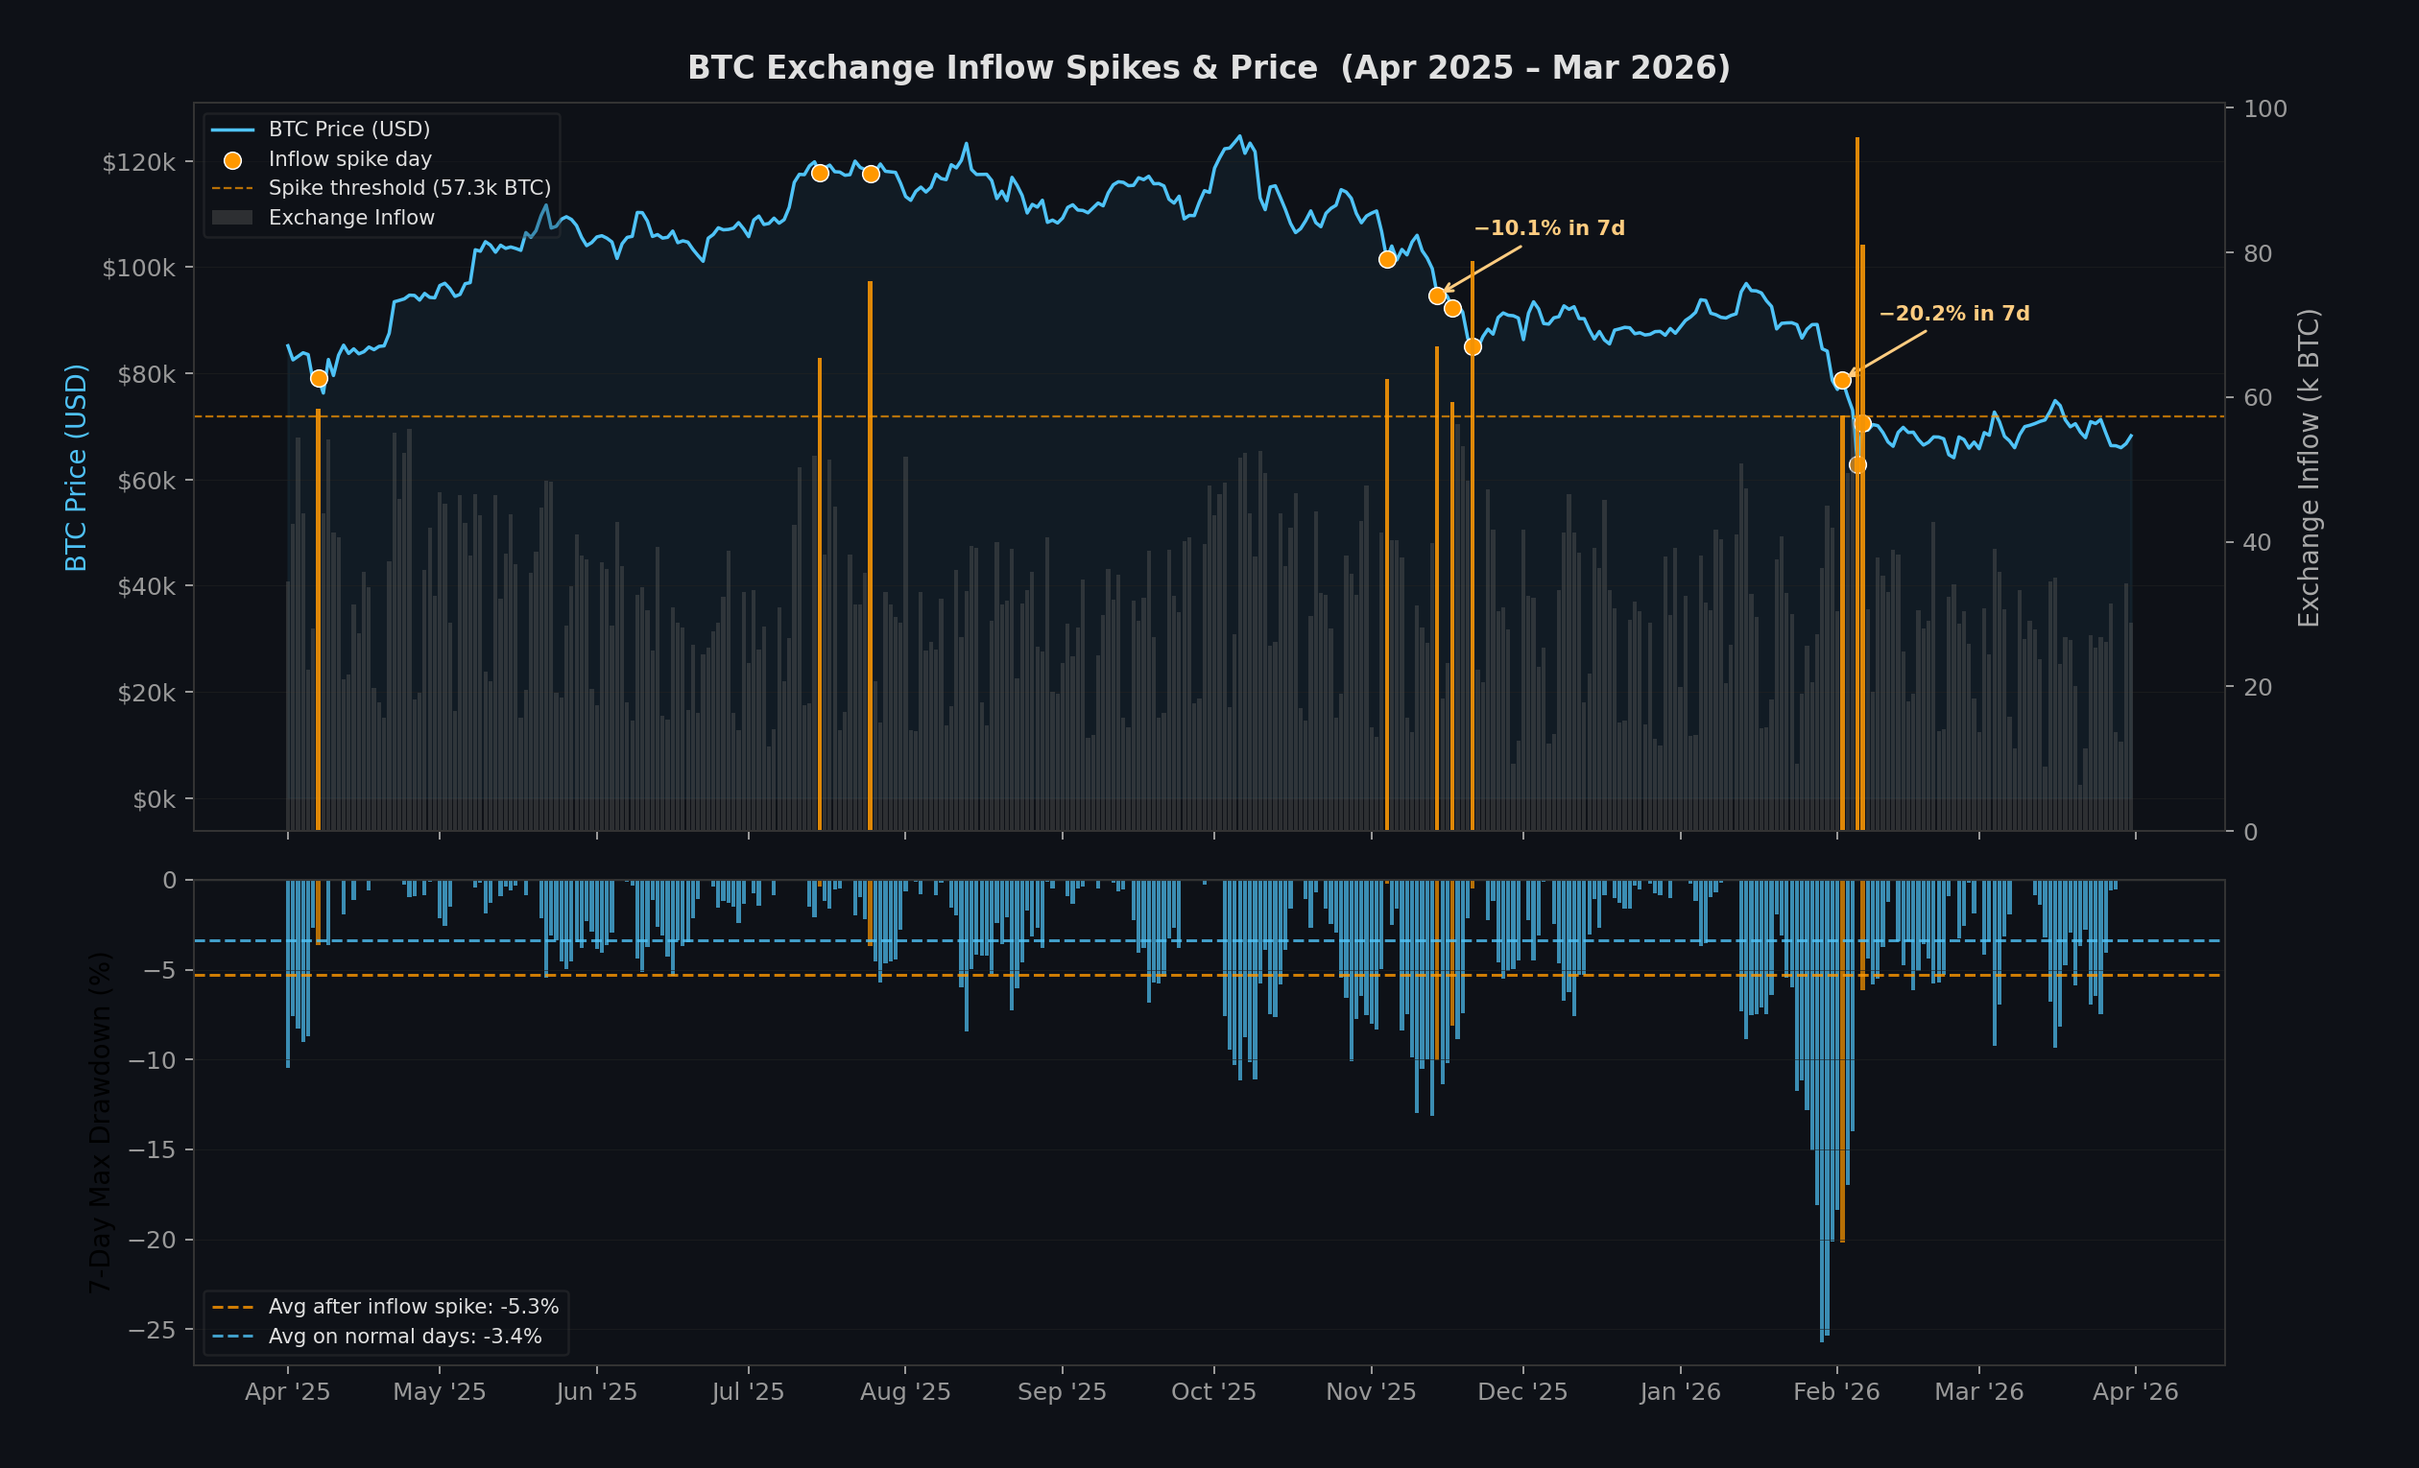Select the spike dot at the mid-July price peak
Screen dimensions: 2419x1468
(x=821, y=173)
